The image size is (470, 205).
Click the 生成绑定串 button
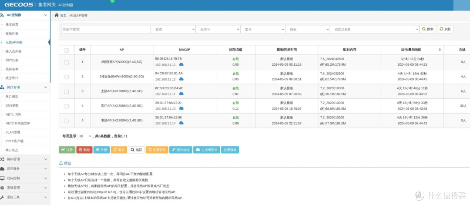(x=207, y=150)
